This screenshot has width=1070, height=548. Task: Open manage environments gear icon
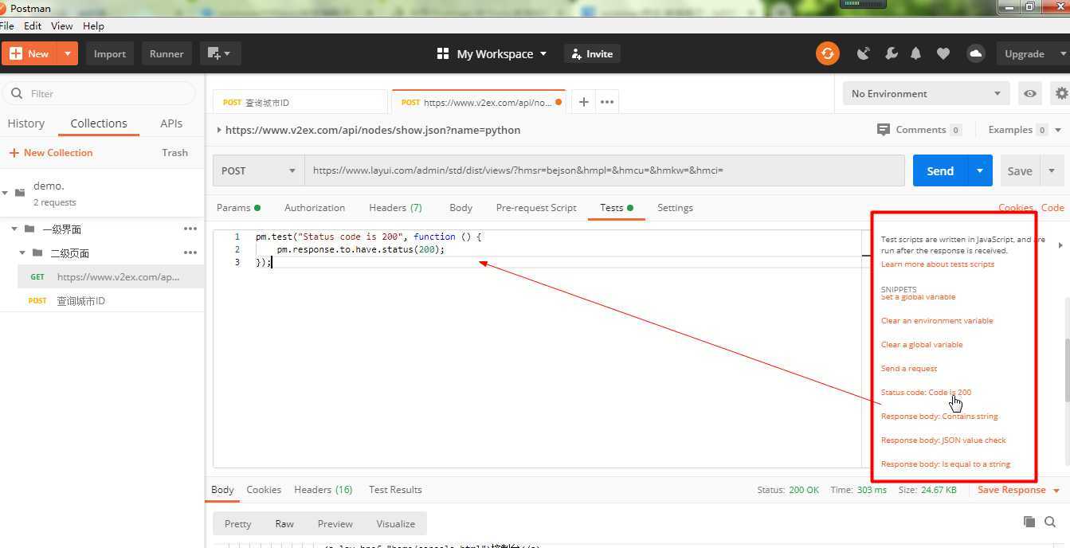click(x=1061, y=93)
